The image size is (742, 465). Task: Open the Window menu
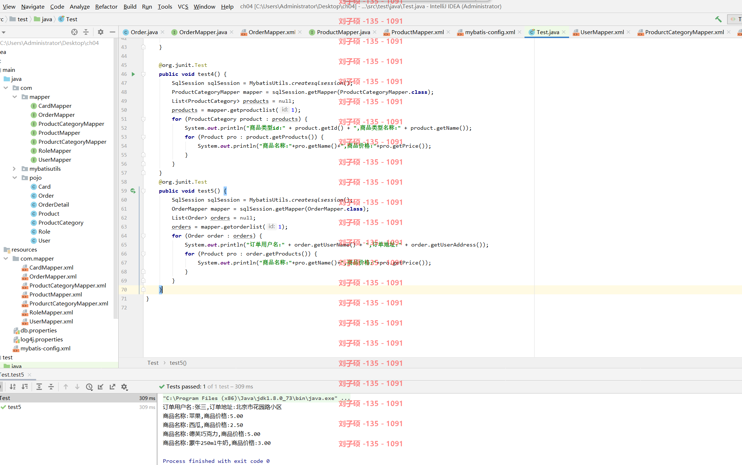click(x=204, y=6)
